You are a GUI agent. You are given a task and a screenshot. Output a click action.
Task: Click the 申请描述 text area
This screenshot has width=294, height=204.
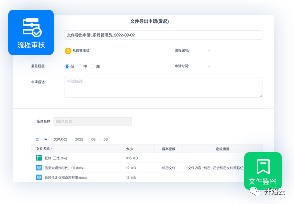pyautogui.click(x=163, y=87)
